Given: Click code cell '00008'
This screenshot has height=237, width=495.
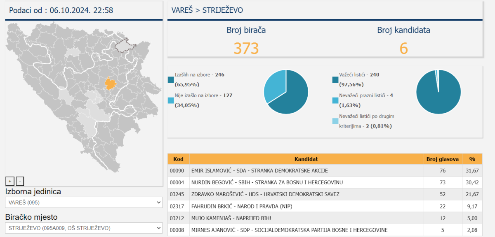Looking at the screenshot, I should pos(179,230).
